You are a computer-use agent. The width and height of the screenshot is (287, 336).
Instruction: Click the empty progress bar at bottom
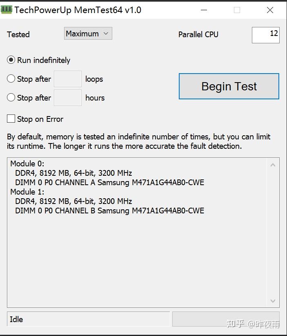point(226,319)
